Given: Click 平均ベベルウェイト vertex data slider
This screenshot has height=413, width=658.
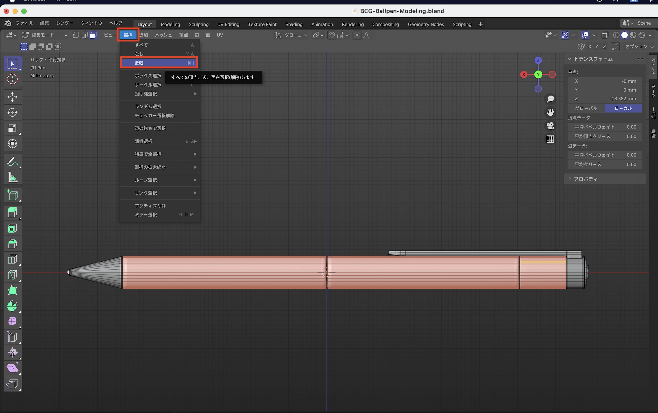Looking at the screenshot, I should tap(605, 127).
